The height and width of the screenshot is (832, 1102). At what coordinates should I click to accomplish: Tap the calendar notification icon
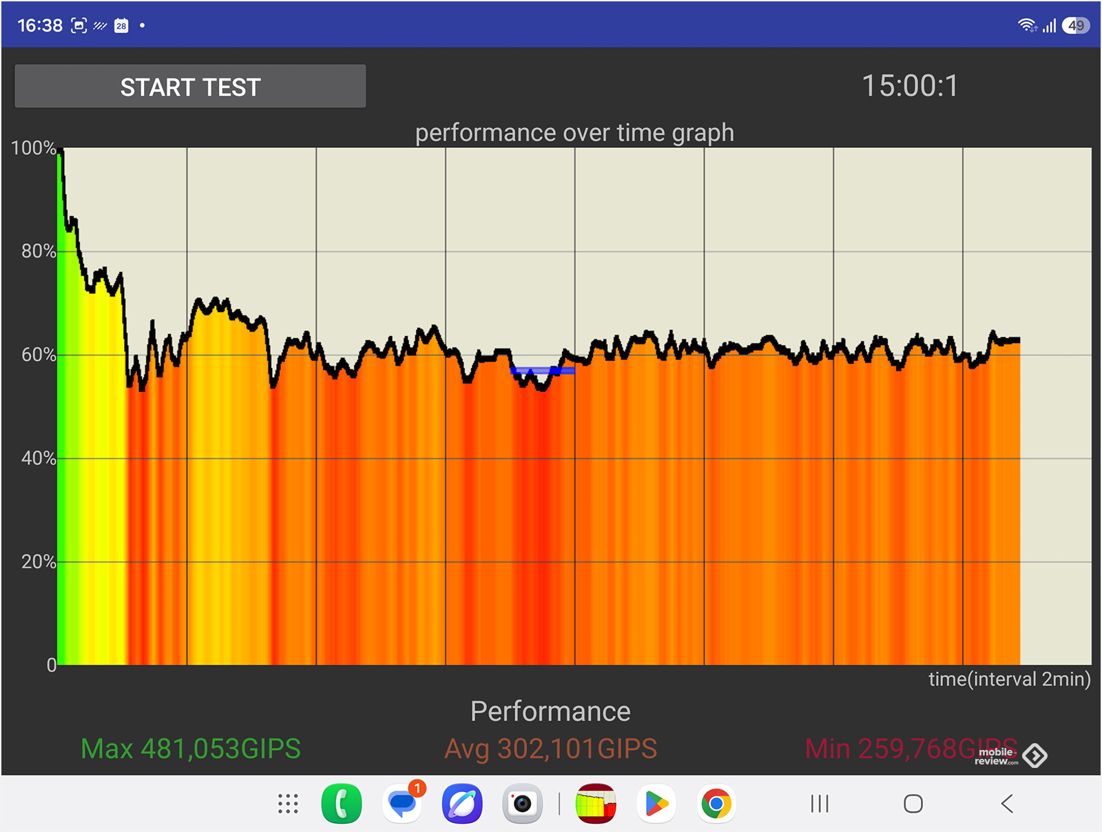coord(121,25)
